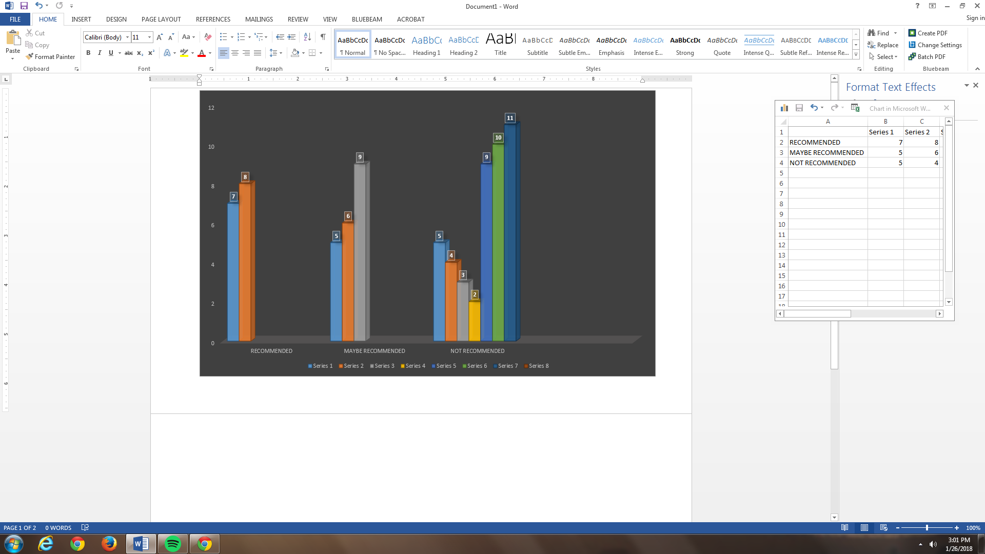Open the INSERT ribbon tab
Screen dimensions: 985x554
(81, 19)
